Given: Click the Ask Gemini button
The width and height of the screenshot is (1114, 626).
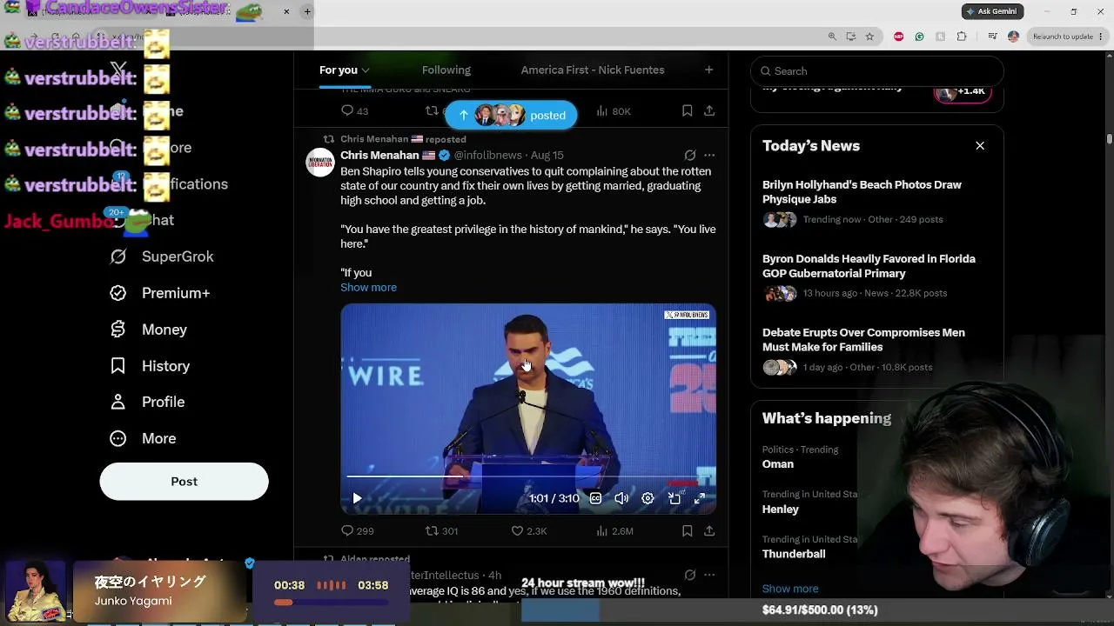Looking at the screenshot, I should (992, 11).
